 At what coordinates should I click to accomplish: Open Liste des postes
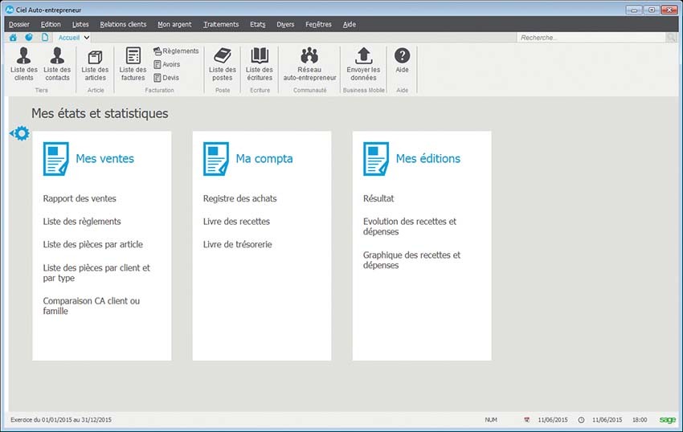pyautogui.click(x=222, y=64)
